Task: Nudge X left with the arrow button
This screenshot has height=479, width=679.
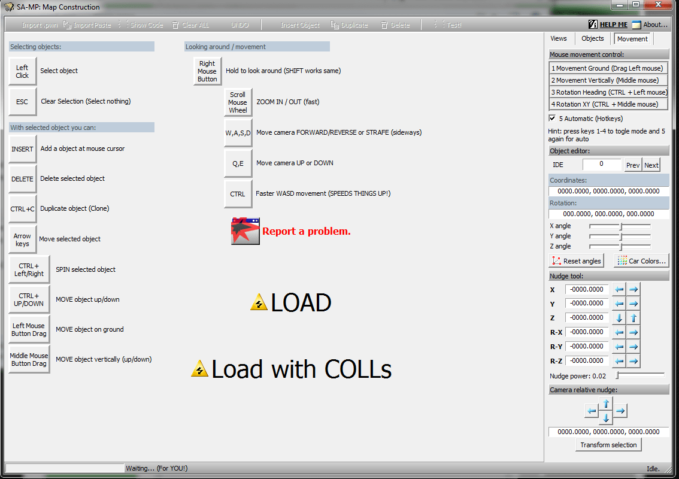Action: tap(619, 289)
